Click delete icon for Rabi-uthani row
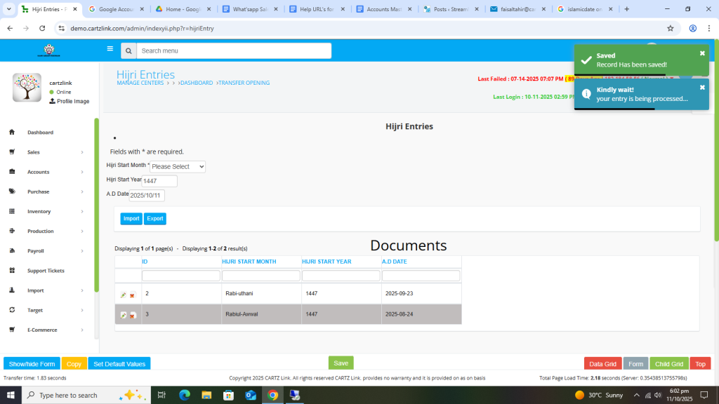719x404 pixels. 132,295
